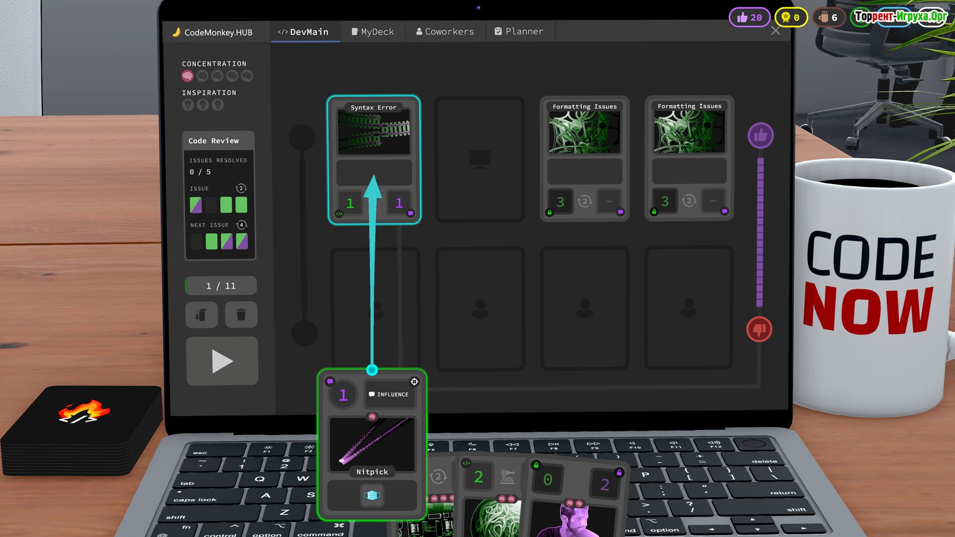Viewport: 955px width, 537px height.
Task: Select the first Formatting Issues card
Action: point(584,133)
